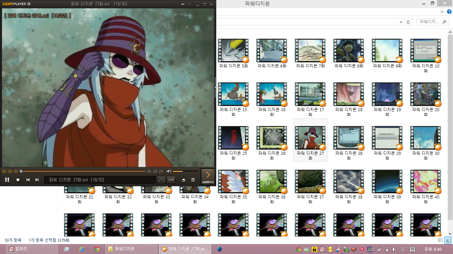The width and height of the screenshot is (453, 254).
Task: Select the 파워 디지몬 27화 video file
Action: tap(310, 140)
